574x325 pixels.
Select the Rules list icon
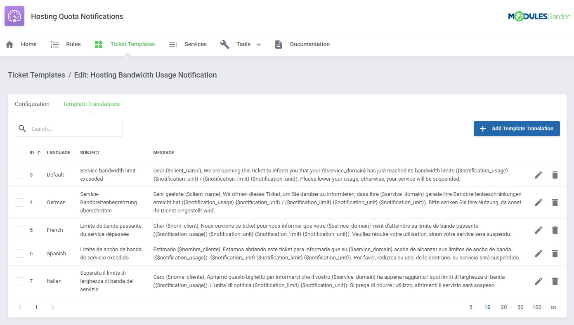[x=55, y=44]
